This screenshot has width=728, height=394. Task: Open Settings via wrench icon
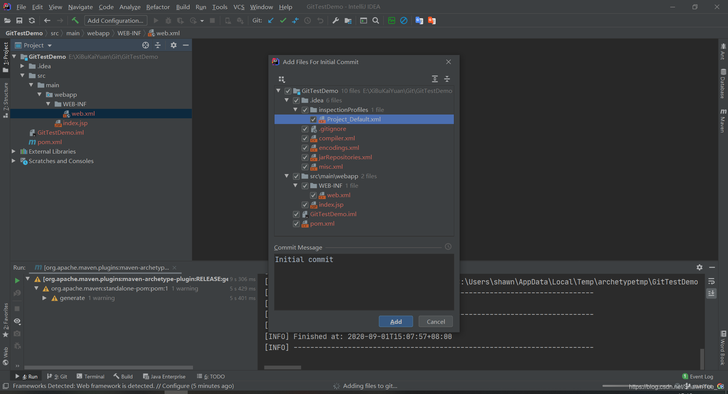tap(336, 20)
